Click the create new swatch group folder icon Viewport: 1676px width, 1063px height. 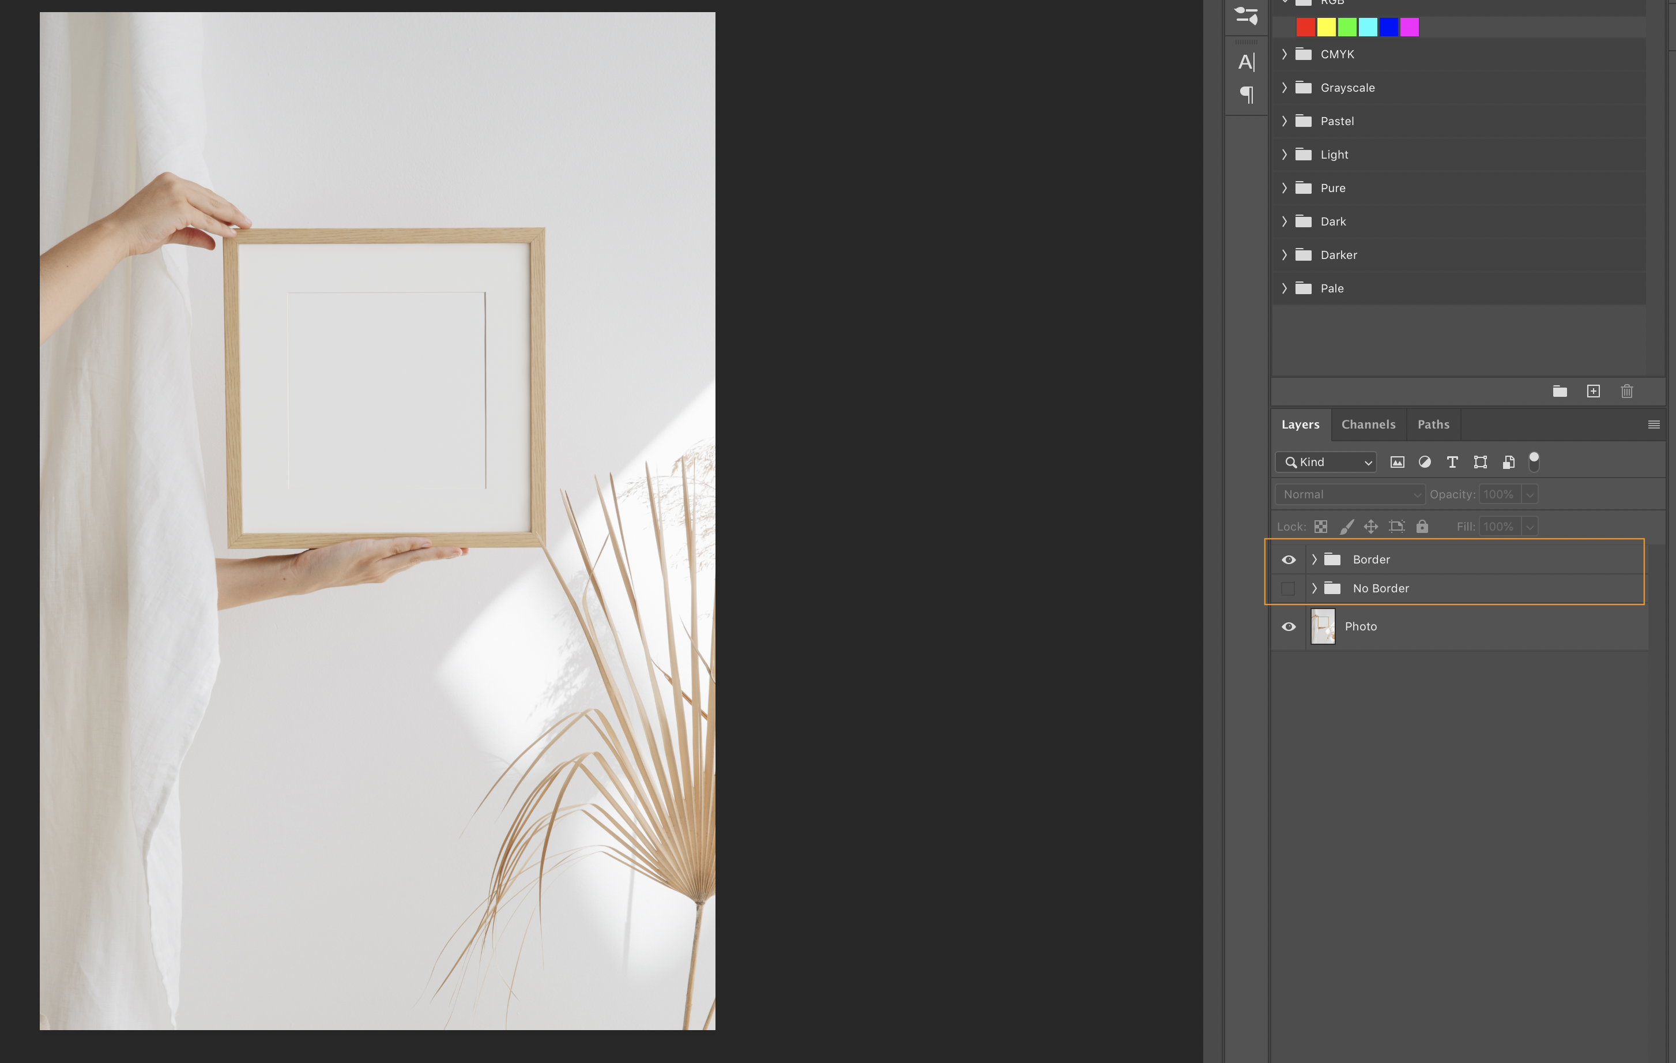point(1560,391)
